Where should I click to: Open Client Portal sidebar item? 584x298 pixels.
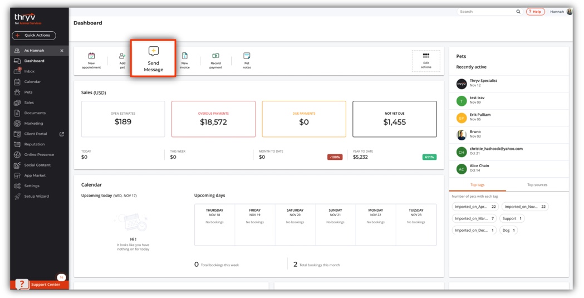pyautogui.click(x=36, y=134)
